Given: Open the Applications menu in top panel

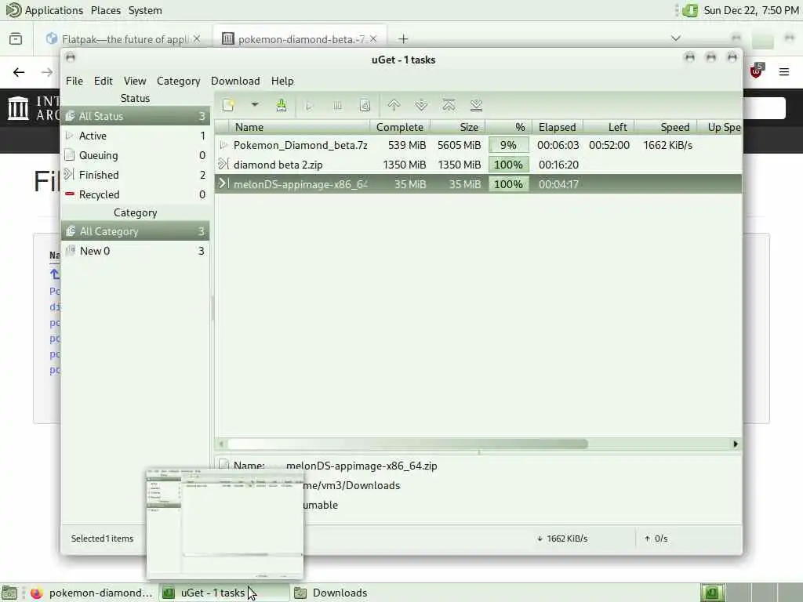Looking at the screenshot, I should (53, 10).
